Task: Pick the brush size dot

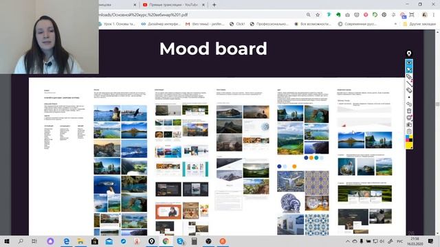Action: tap(409, 97)
